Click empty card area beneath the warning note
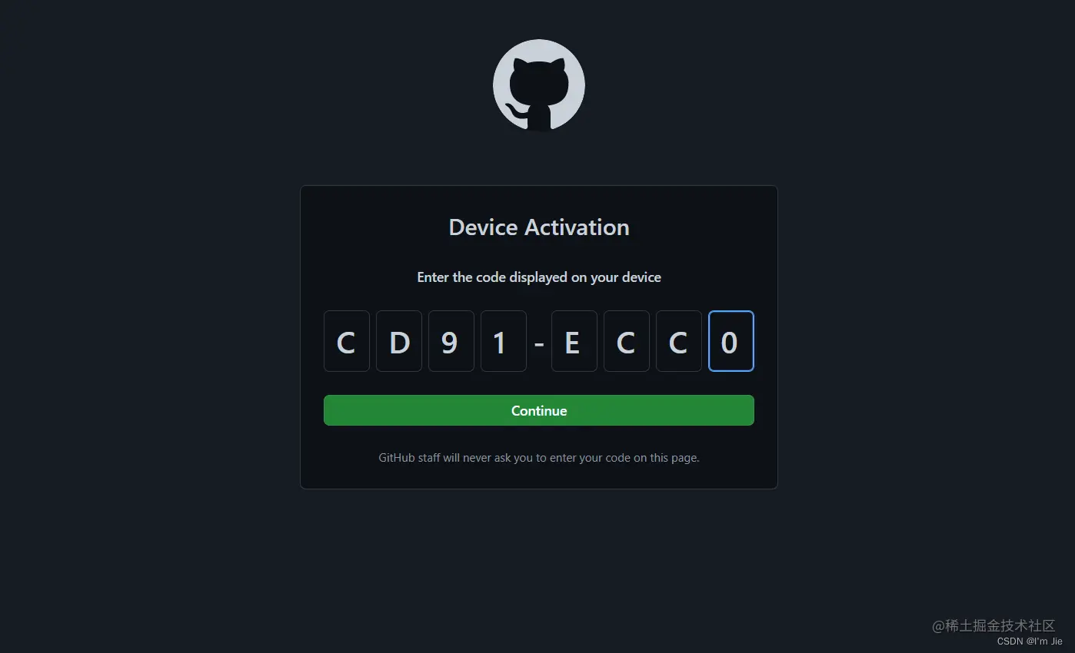The image size is (1075, 653). click(x=539, y=478)
